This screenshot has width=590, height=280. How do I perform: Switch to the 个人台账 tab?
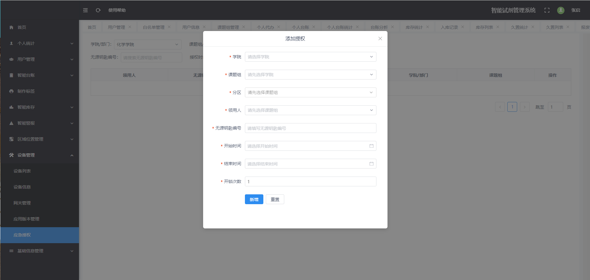pyautogui.click(x=300, y=27)
